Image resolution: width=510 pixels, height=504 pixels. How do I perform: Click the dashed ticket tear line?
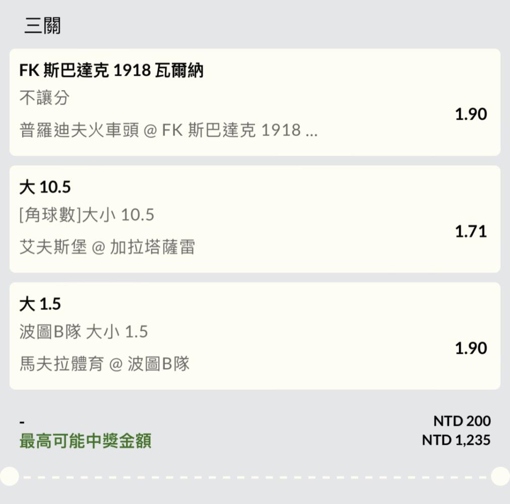tap(254, 477)
